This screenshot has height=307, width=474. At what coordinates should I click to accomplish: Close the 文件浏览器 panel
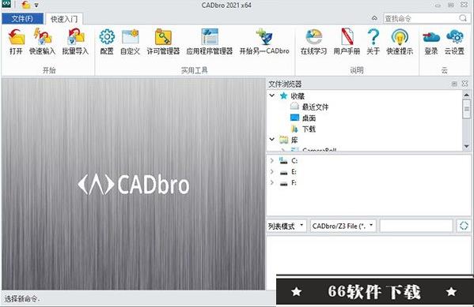pyautogui.click(x=465, y=84)
